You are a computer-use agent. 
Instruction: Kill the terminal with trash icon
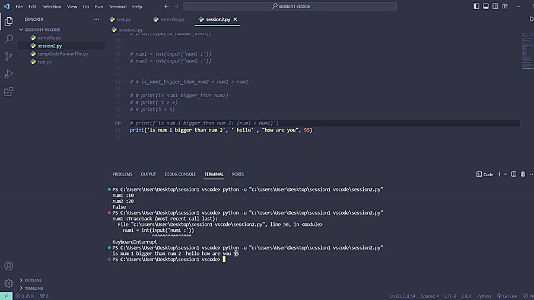[x=523, y=174]
